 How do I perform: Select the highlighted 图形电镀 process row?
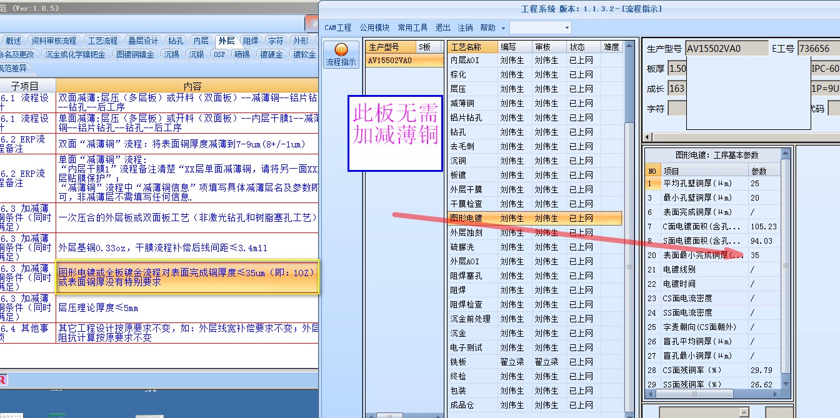tap(535, 218)
